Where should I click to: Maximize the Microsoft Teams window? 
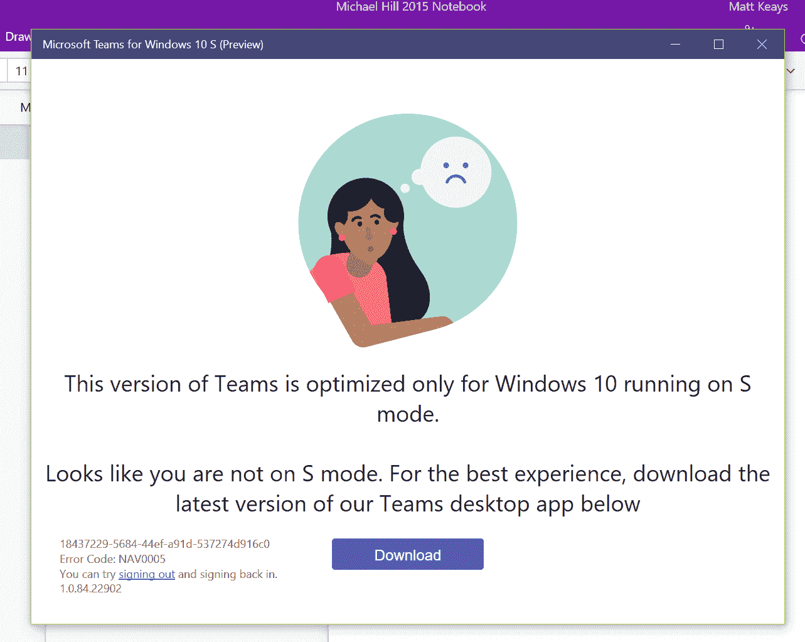point(719,45)
